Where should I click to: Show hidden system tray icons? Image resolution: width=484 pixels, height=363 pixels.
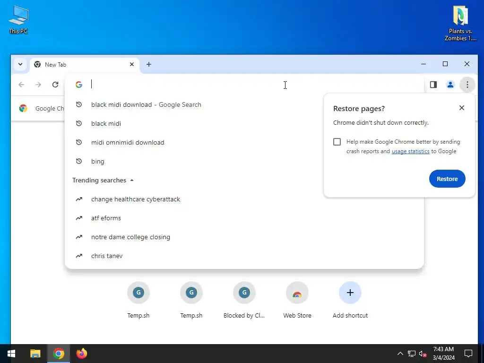(400, 354)
